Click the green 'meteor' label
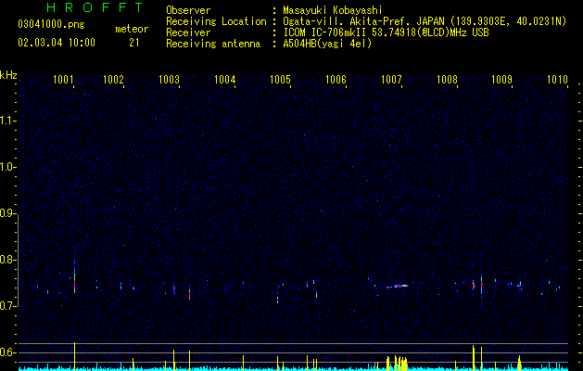Viewport: 583px width, 371px height. 132,29
